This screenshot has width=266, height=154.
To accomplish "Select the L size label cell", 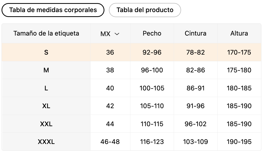I will click(46, 88).
